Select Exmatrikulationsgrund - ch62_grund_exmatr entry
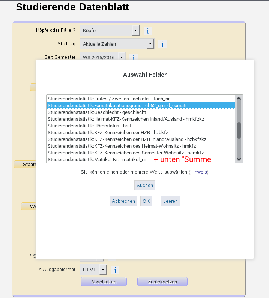The image size is (269, 298). point(141,105)
